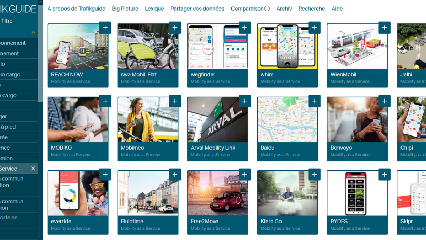Add RYDES using its plus button
The width and height of the screenshot is (426, 240).
point(384,175)
